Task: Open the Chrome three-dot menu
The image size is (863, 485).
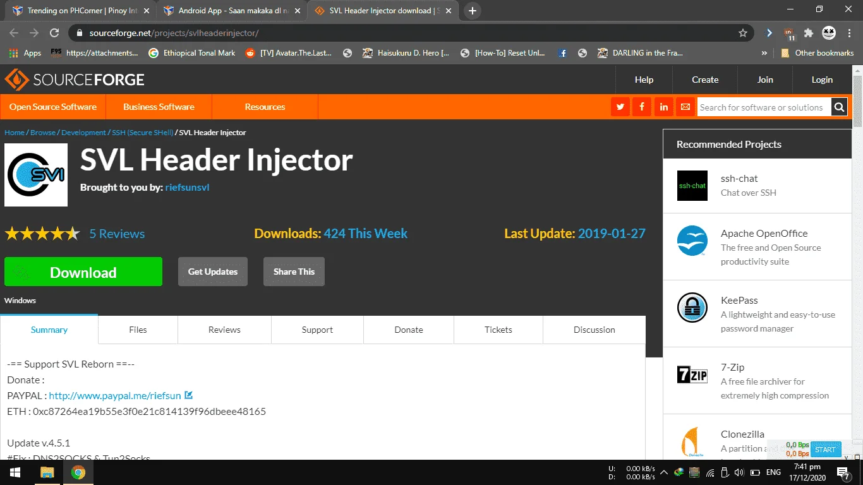Action: tap(848, 33)
